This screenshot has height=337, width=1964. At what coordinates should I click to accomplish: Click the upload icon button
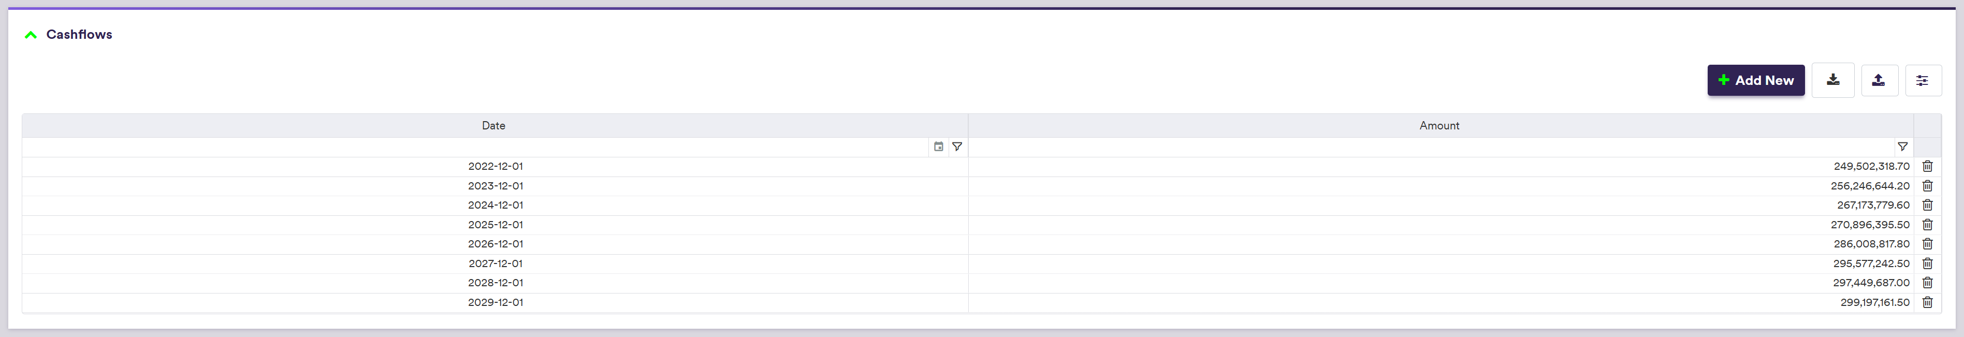click(1879, 80)
